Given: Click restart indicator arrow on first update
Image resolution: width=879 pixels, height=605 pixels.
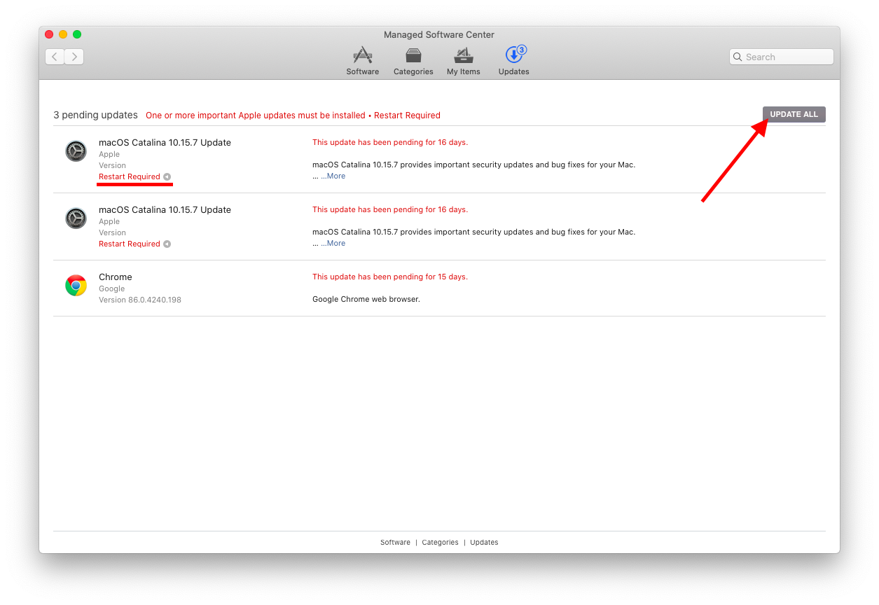Looking at the screenshot, I should (x=167, y=177).
